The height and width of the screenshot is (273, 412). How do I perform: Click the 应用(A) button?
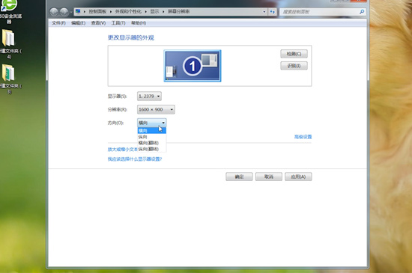[x=298, y=177]
